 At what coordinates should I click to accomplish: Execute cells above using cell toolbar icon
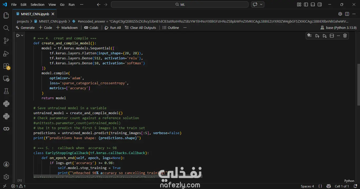(x=317, y=36)
